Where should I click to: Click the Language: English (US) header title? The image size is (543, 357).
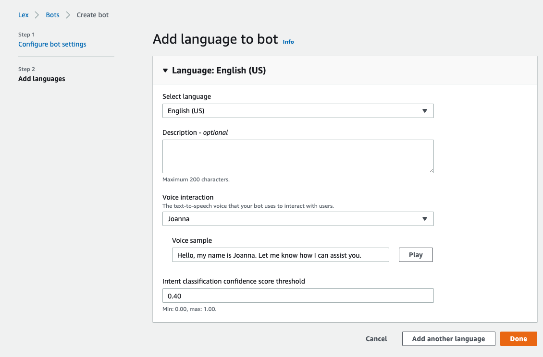click(x=219, y=71)
